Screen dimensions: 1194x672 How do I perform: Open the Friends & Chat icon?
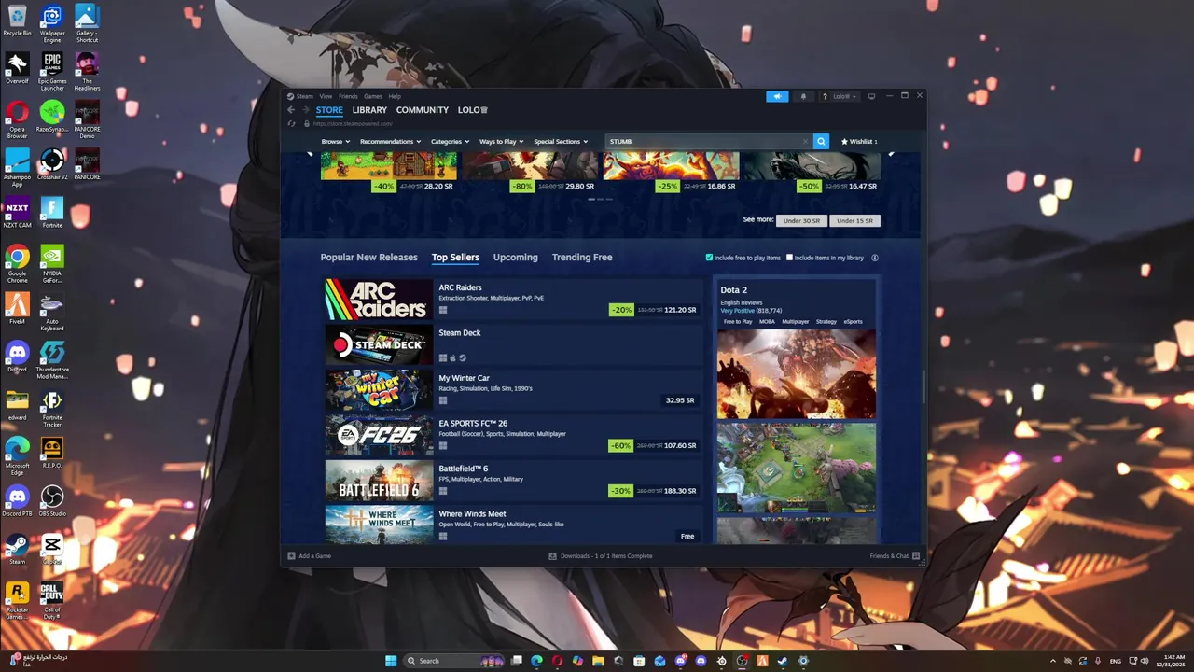click(x=916, y=556)
